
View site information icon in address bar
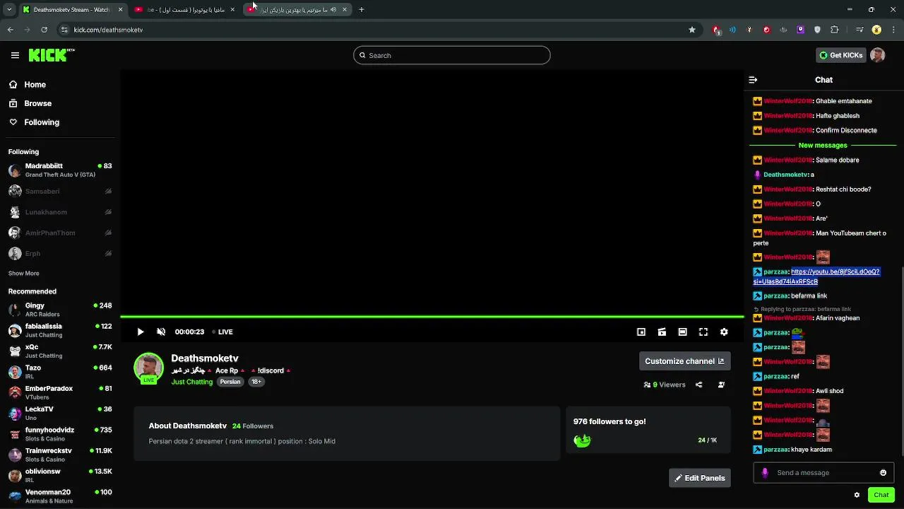coord(64,30)
